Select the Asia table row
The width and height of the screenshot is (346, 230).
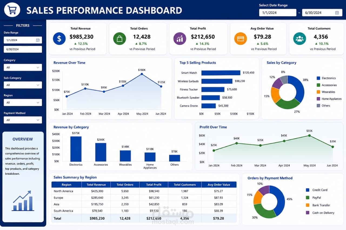click(x=144, y=204)
